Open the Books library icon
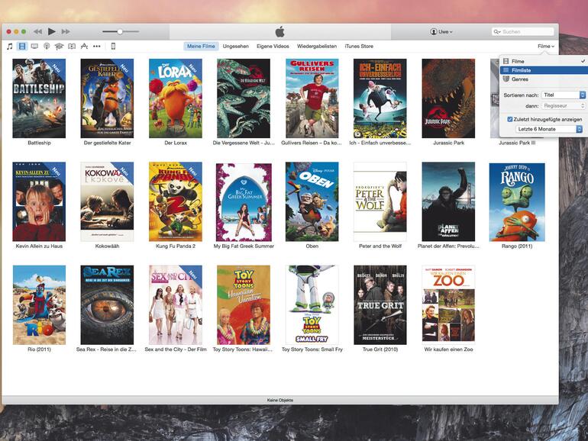The image size is (588, 441). (x=72, y=46)
